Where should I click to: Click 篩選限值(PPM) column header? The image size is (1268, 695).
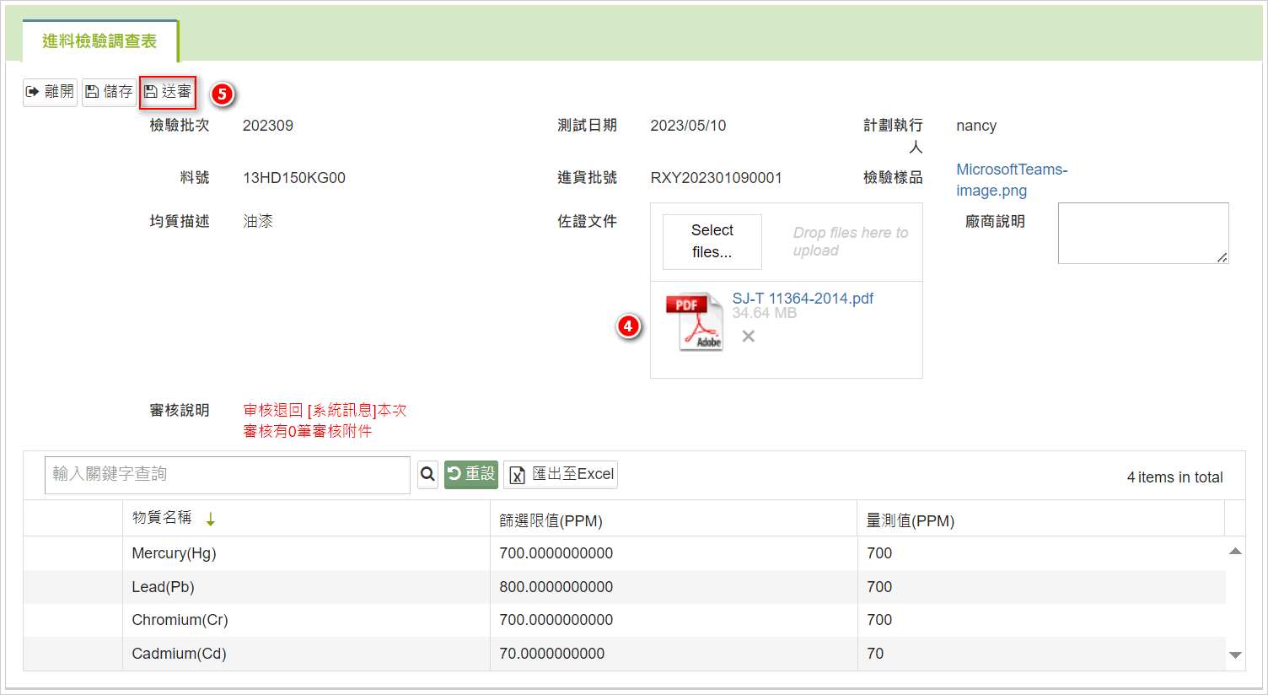tap(674, 519)
